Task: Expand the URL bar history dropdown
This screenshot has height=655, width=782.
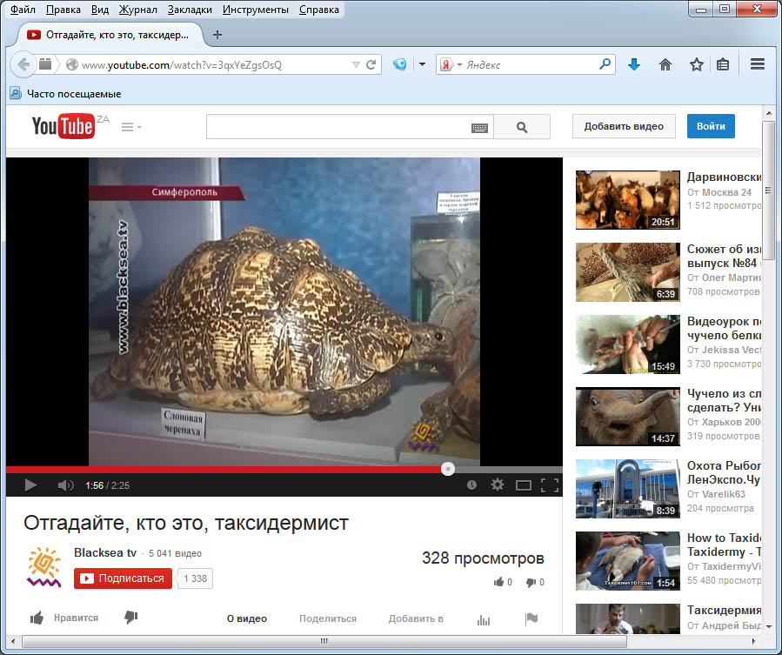Action: [x=355, y=64]
